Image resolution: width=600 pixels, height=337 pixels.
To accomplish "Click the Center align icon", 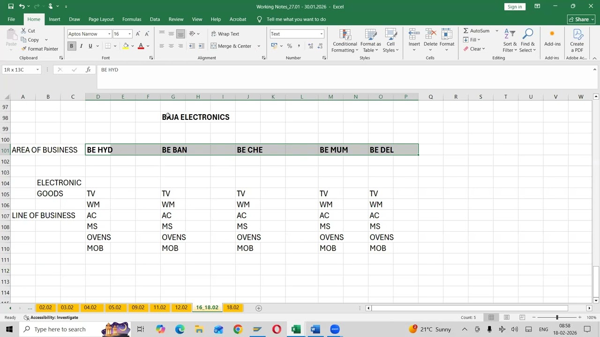I will coord(171,46).
